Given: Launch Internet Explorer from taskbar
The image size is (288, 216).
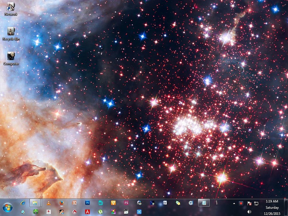Looking at the screenshot, I should tap(23, 203).
